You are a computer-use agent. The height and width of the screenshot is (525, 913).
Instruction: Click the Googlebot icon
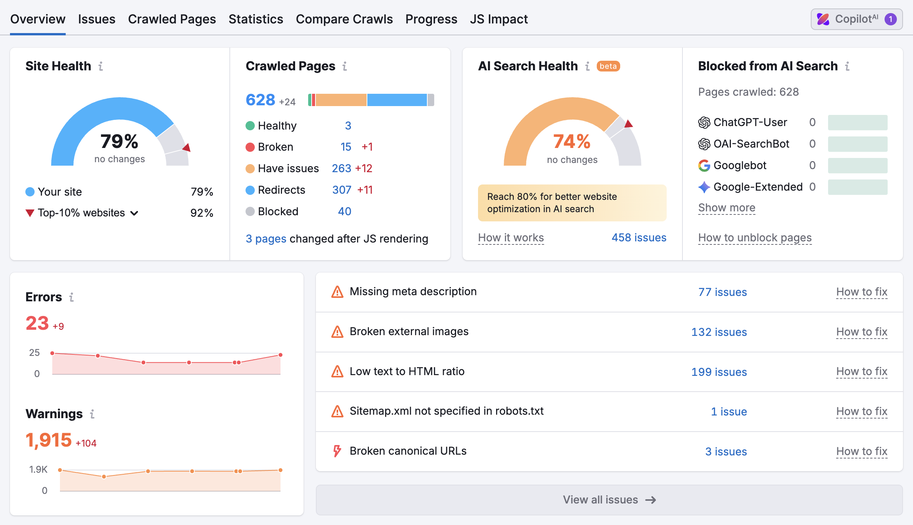704,165
